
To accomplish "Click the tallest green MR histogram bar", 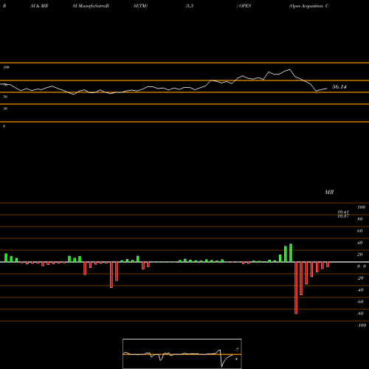I will tap(291, 253).
